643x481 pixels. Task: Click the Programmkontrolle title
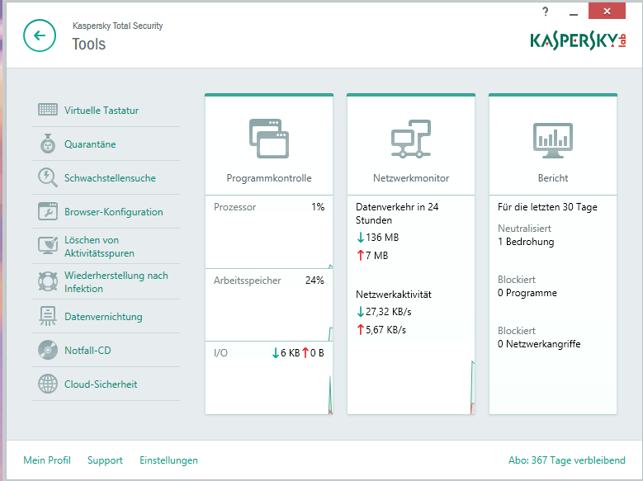coord(269,178)
